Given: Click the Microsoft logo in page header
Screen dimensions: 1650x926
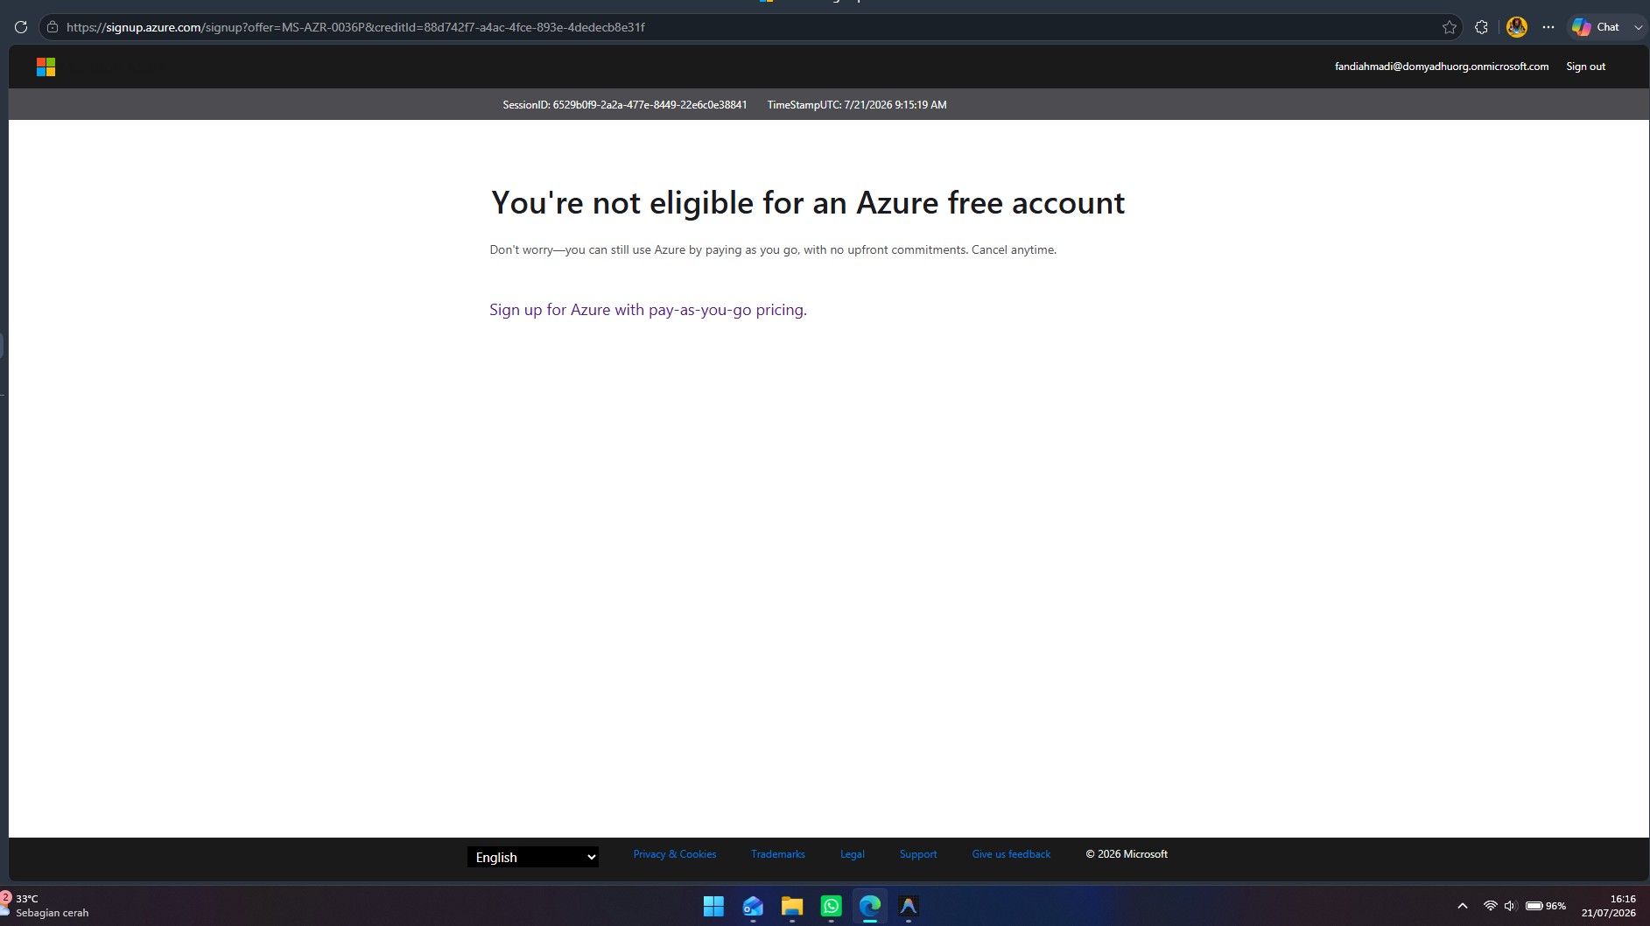Looking at the screenshot, I should 46,67.
